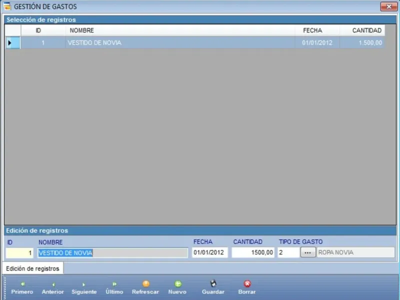Screen dimensions: 400x300
Task: Click the grid cell 1.500,00
Action: point(362,42)
